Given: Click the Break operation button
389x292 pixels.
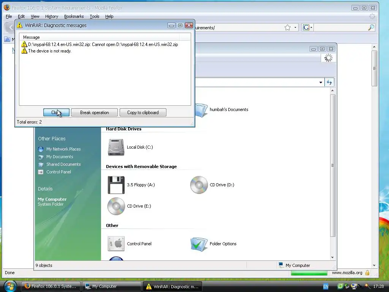Looking at the screenshot, I should [x=94, y=113].
